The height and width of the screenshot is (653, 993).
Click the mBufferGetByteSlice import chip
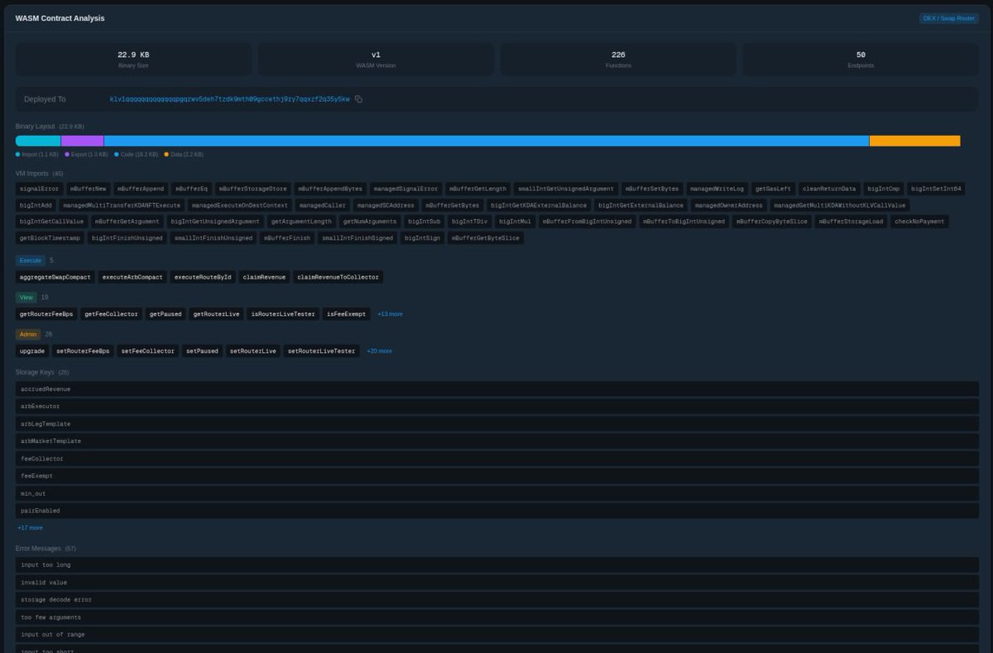[x=486, y=238]
